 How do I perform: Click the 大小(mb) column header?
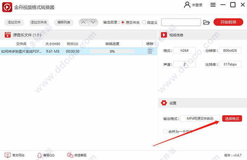[53, 44]
